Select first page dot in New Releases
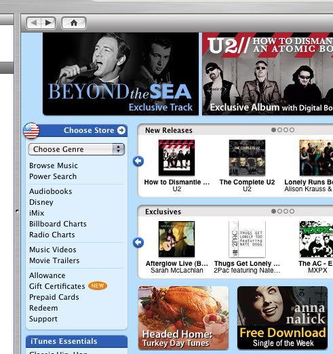 pyautogui.click(x=273, y=130)
